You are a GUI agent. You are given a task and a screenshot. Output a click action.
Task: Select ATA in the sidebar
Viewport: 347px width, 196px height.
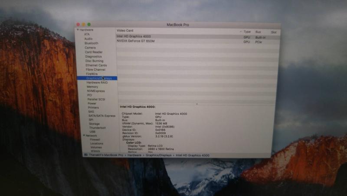pyautogui.click(x=87, y=34)
